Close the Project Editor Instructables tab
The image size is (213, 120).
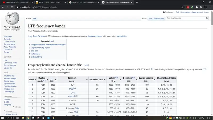point(65,2)
